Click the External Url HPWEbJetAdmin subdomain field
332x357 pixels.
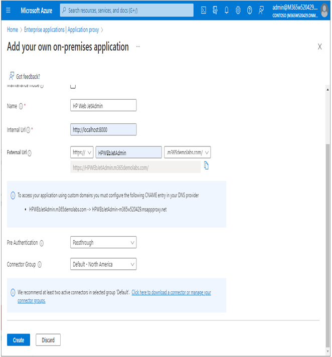click(129, 152)
